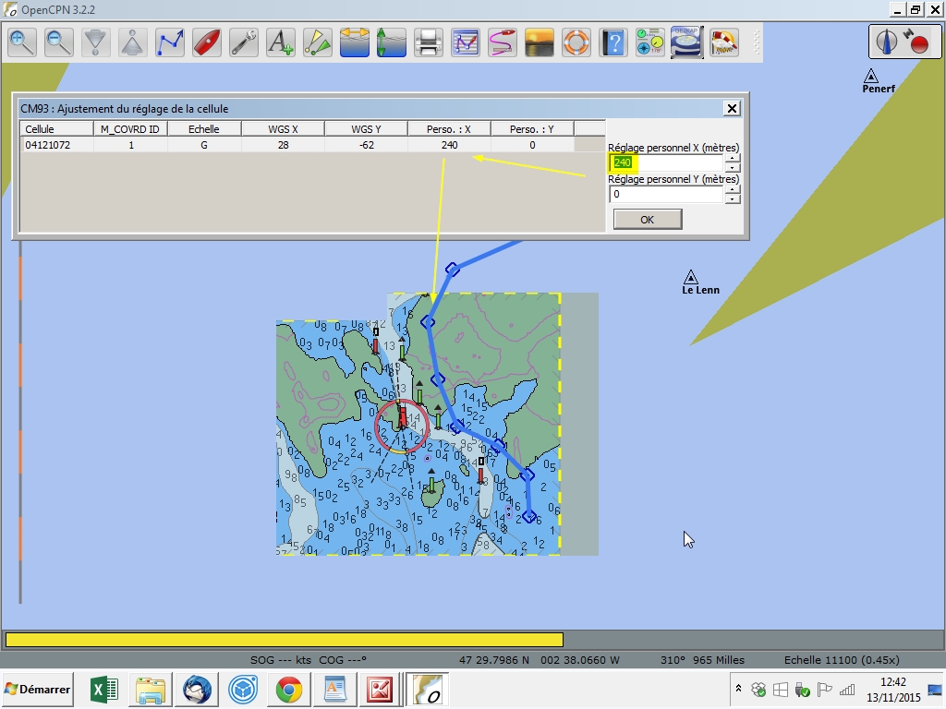
Task: Click the Print chart printer icon
Action: 429,42
